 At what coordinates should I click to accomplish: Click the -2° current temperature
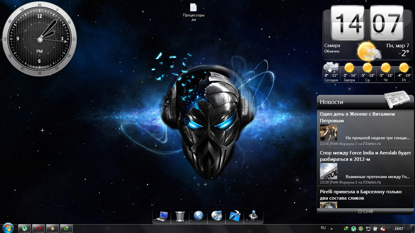404,53
